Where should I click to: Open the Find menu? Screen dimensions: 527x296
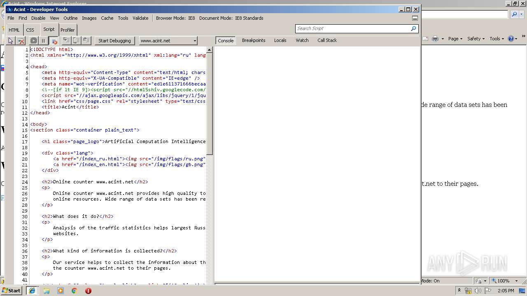pyautogui.click(x=23, y=18)
